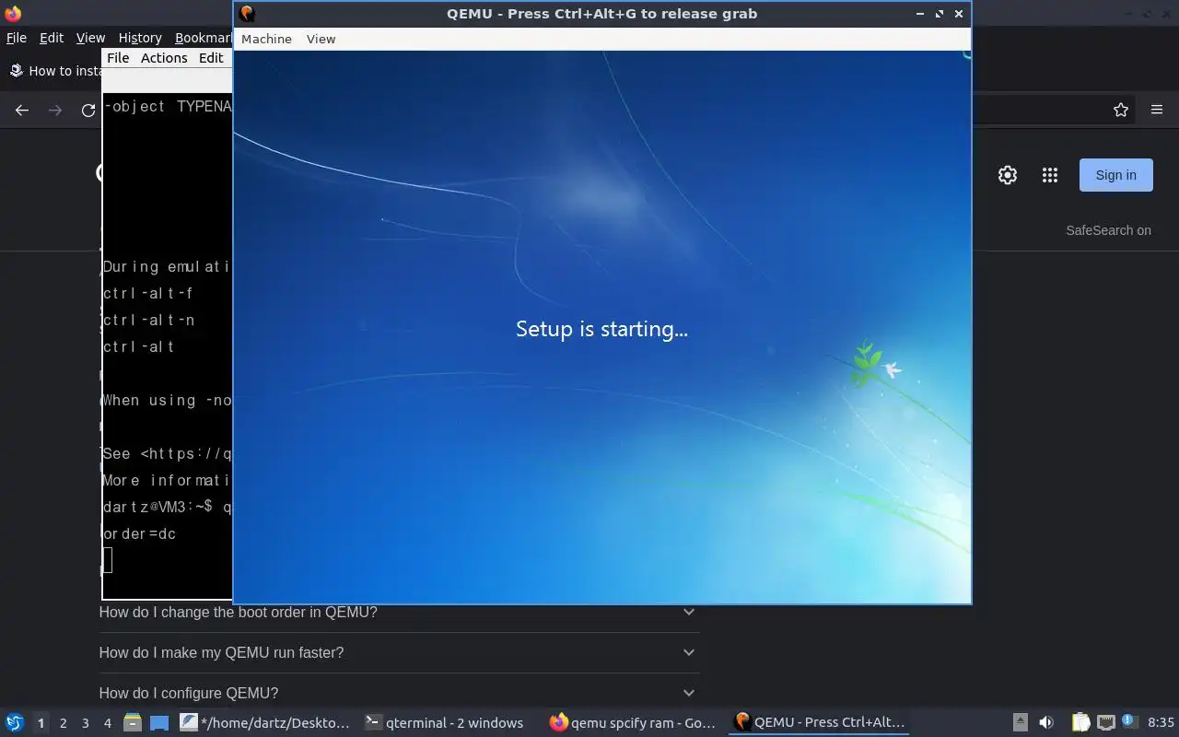Click the update notifier tray icon

[1129, 722]
